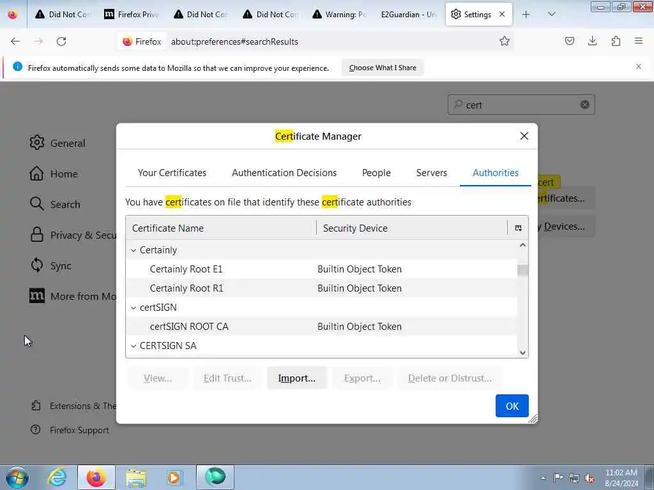Viewport: 654px width, 490px height.
Task: Open a new tab with plus button
Action: tap(526, 15)
